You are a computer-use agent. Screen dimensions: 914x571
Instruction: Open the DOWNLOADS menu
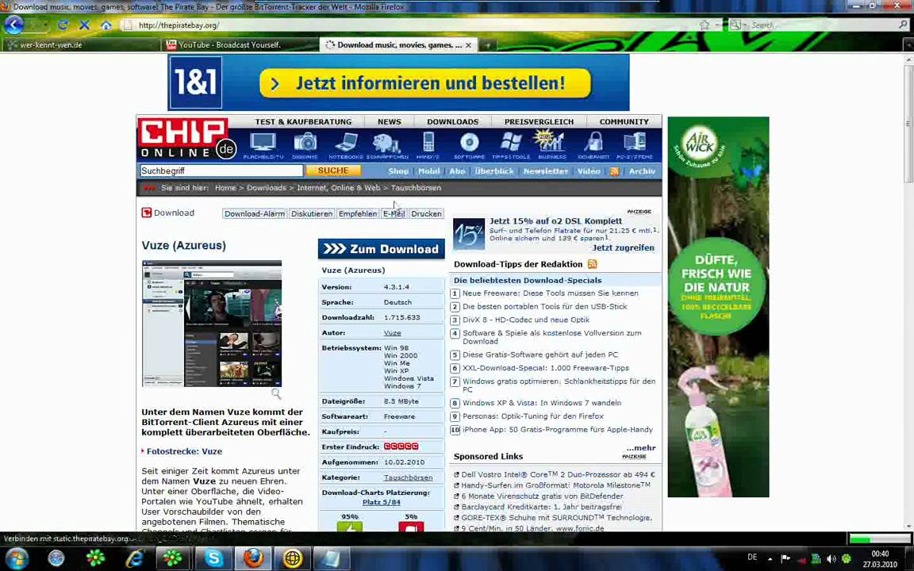pos(452,122)
